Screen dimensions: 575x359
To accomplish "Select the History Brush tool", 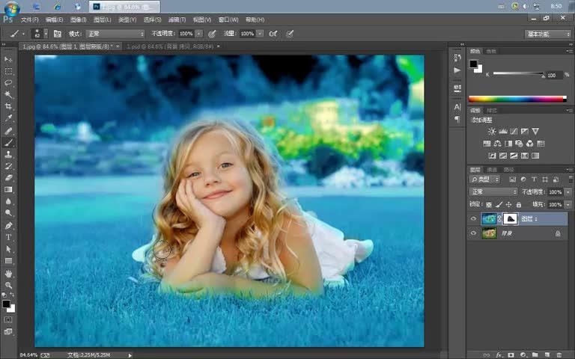I will [x=8, y=166].
